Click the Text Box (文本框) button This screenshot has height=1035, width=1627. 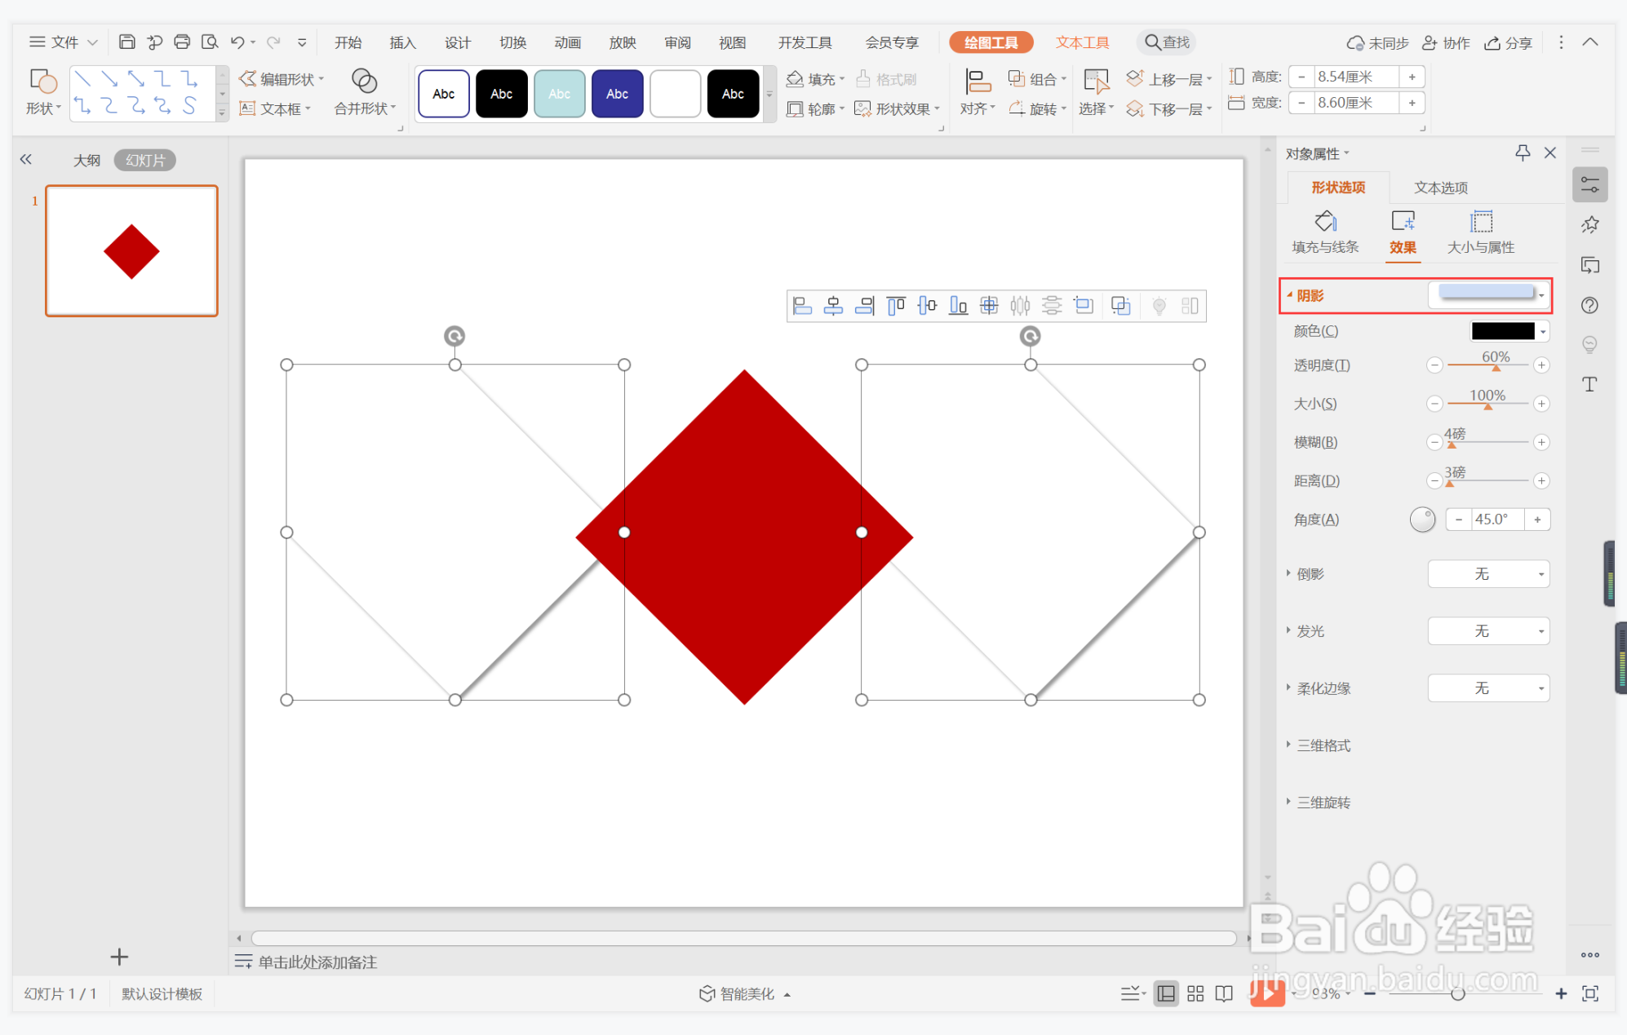click(275, 108)
